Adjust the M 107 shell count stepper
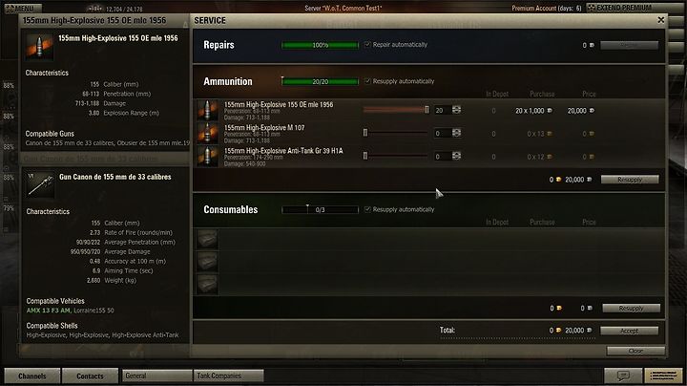This screenshot has height=386, width=687. pos(456,133)
